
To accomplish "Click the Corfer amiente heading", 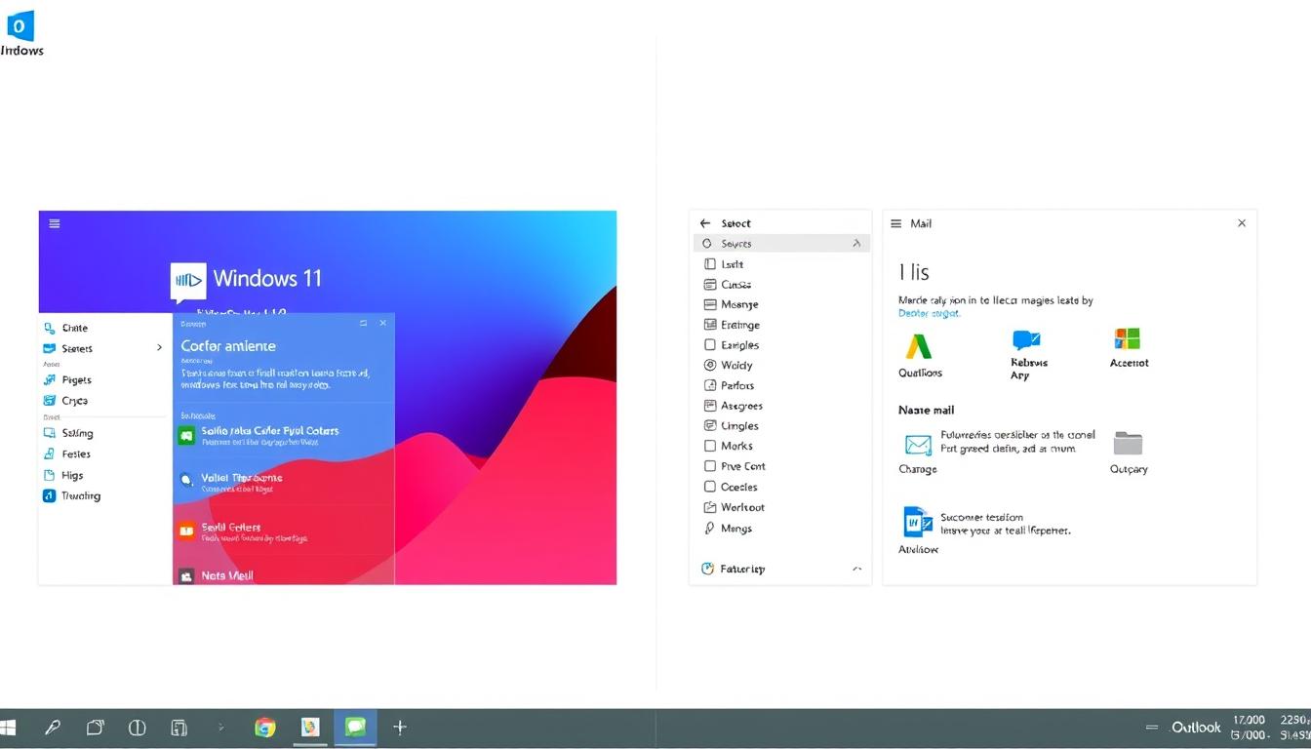I will tap(228, 346).
